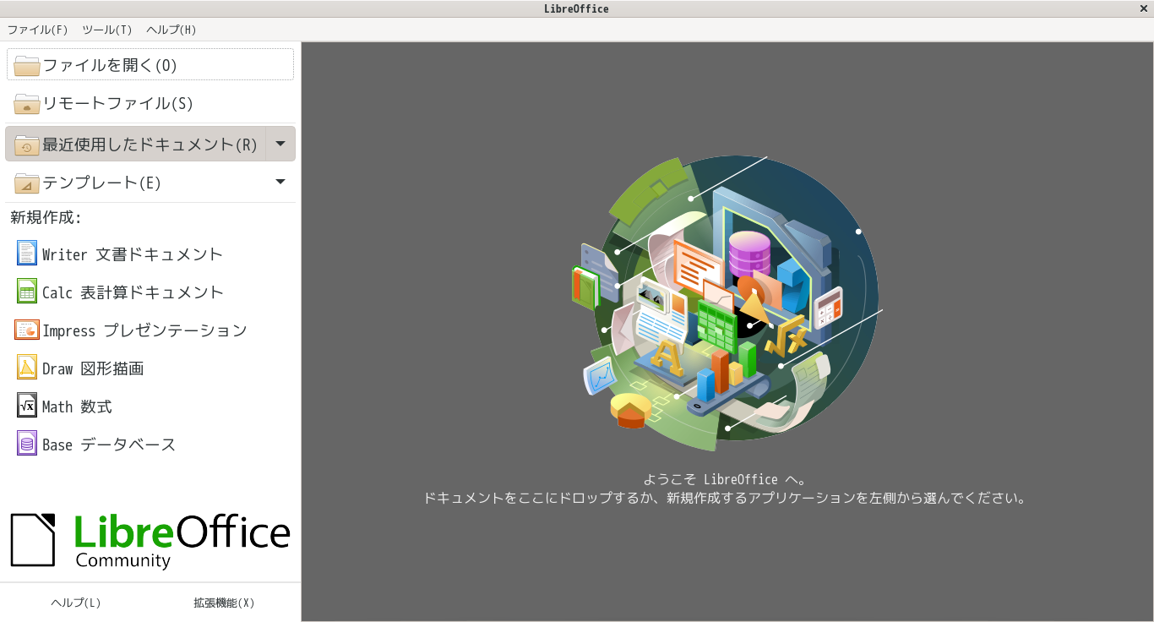Screen dimensions: 1154x622
Task: Create a new Calc 表計算ドキュメント
Action: [150, 292]
